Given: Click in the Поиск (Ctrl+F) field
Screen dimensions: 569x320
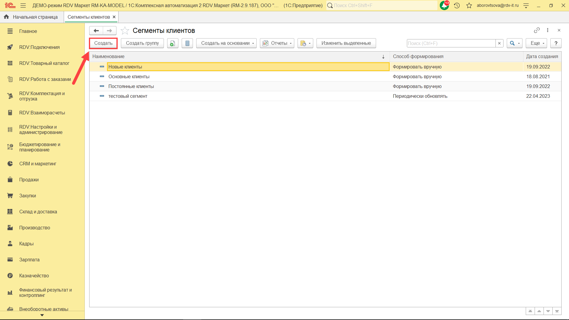Looking at the screenshot, I should (x=450, y=43).
